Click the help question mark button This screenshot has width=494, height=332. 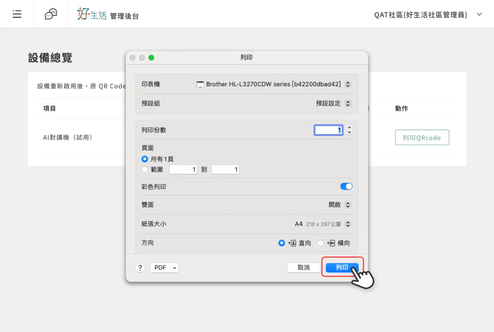[x=140, y=268]
